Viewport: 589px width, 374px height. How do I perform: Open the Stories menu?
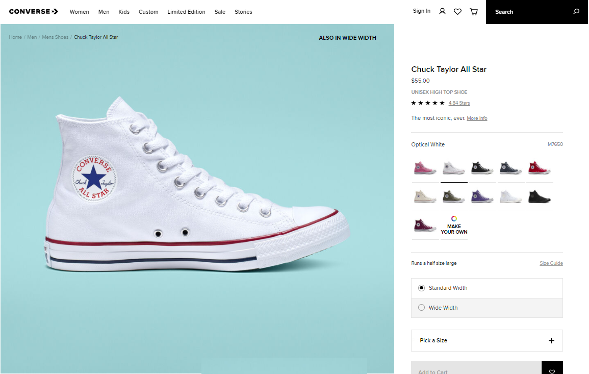click(x=243, y=12)
